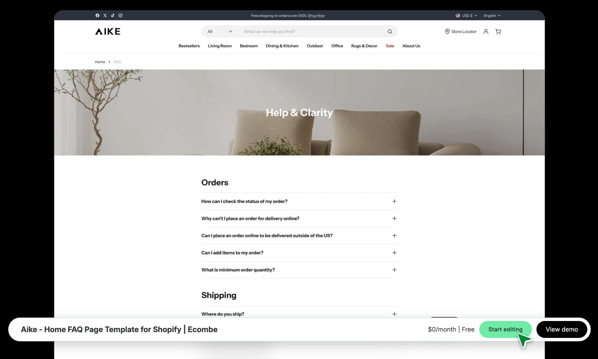The height and width of the screenshot is (359, 598).
Task: Open the Living Room menu item
Action: click(x=219, y=46)
